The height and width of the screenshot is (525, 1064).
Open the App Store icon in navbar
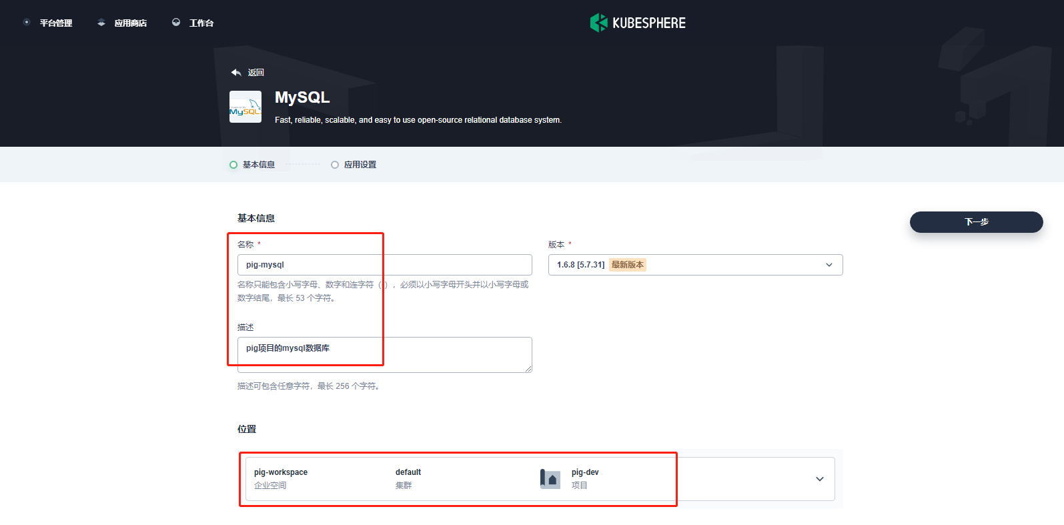(101, 23)
